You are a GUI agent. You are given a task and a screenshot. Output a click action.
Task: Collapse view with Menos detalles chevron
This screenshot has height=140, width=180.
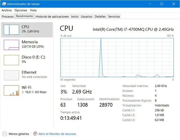coord(4,134)
